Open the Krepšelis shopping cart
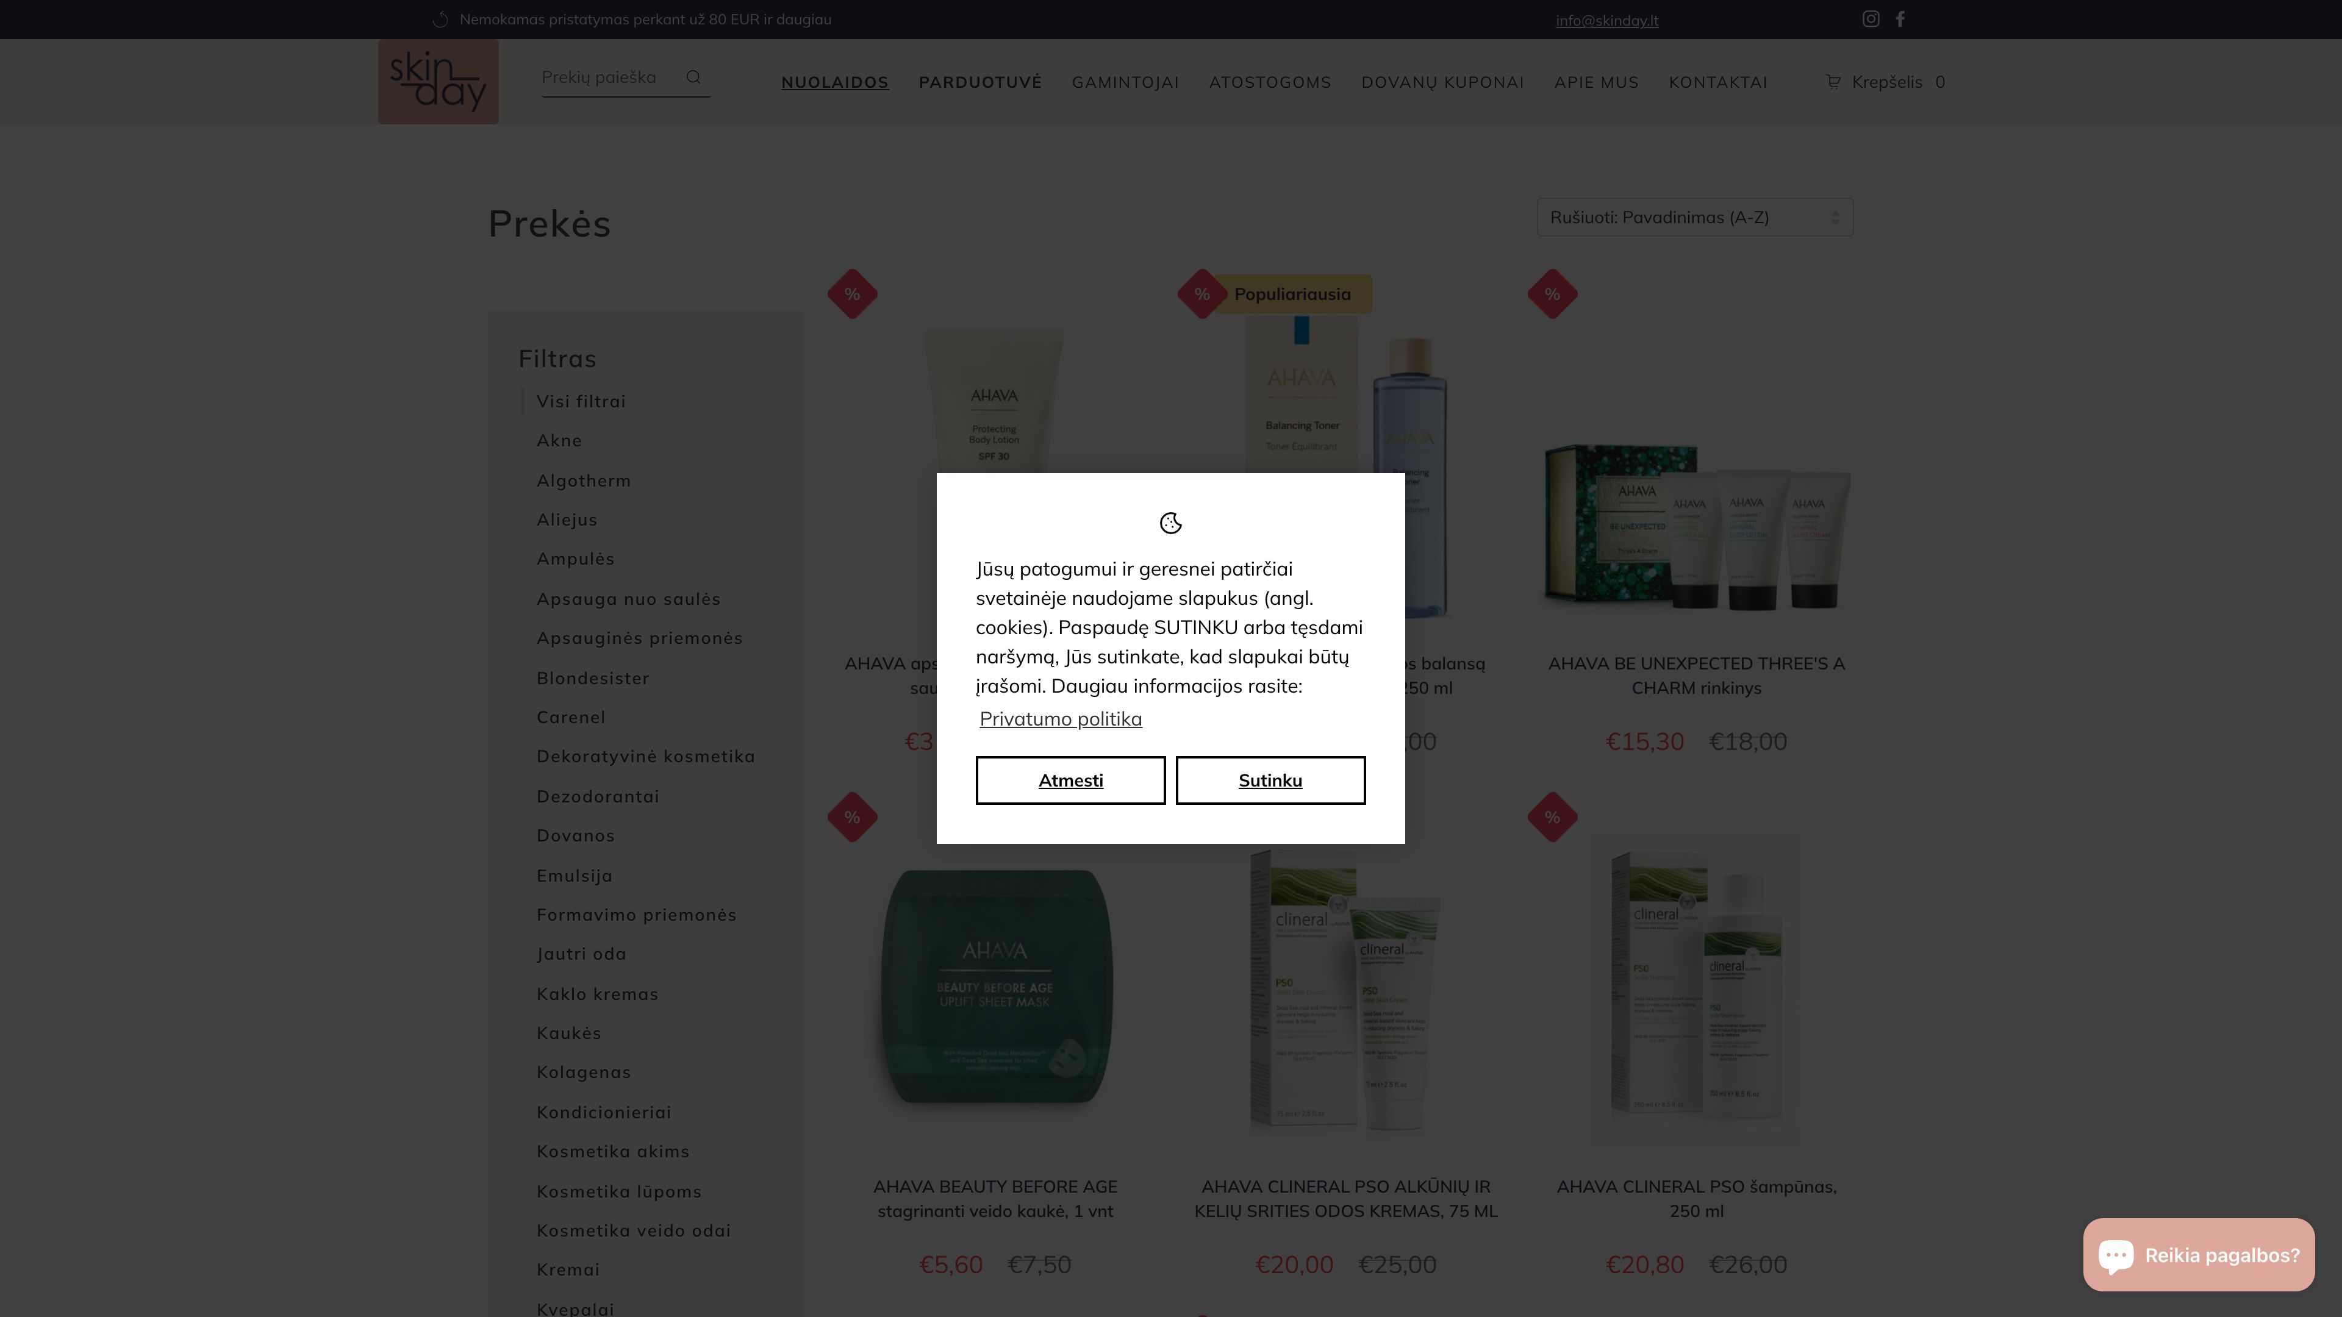The height and width of the screenshot is (1317, 2342). [x=1885, y=82]
